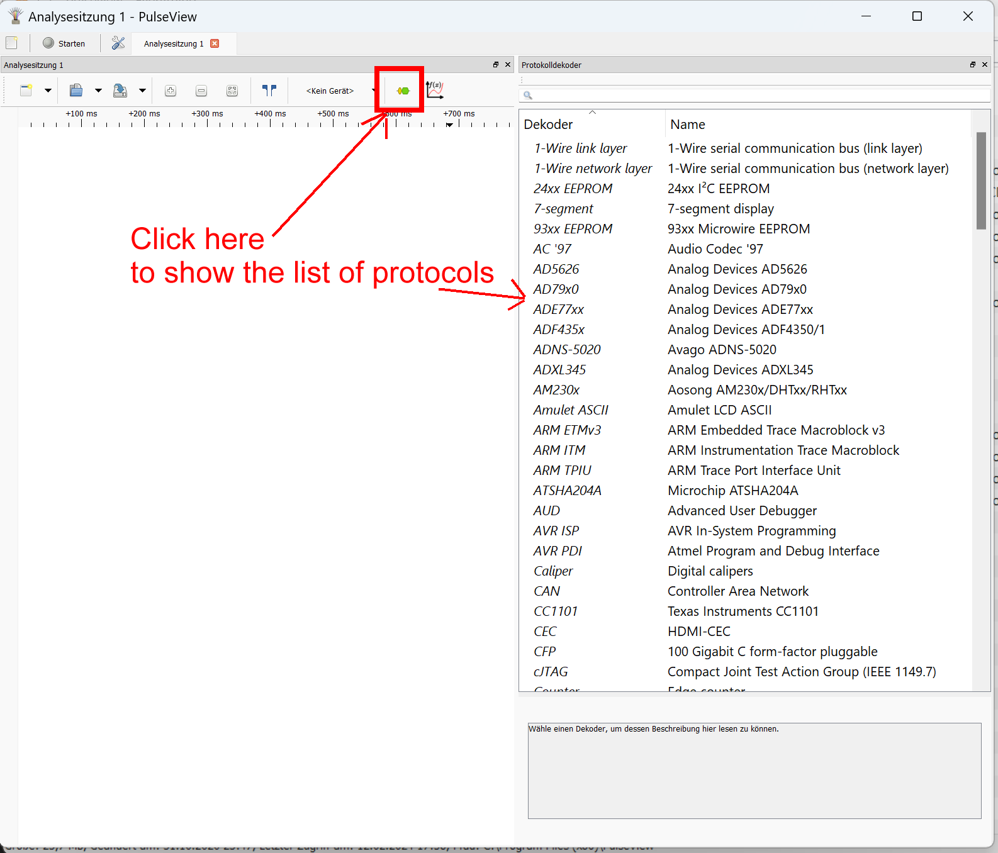
Task: Close the Protokolldekoder panel
Action: [x=985, y=65]
